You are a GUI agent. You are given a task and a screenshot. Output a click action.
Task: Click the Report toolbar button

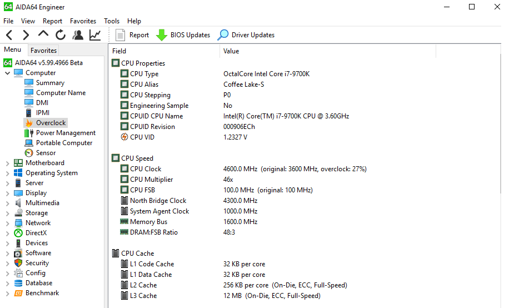132,35
